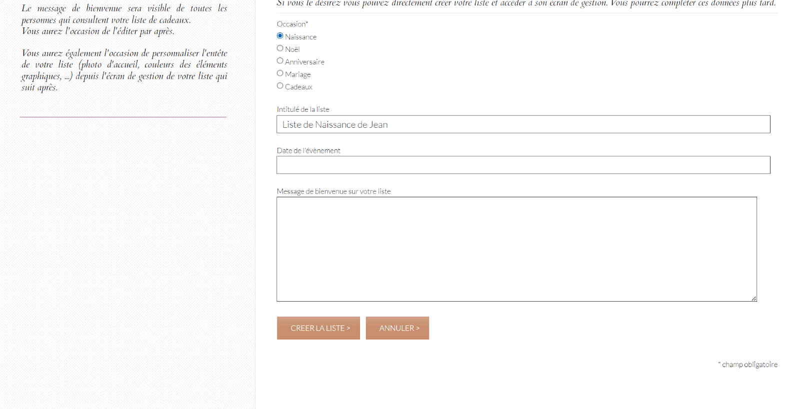
Task: Click the 'Mariage' option label text
Action: point(298,74)
